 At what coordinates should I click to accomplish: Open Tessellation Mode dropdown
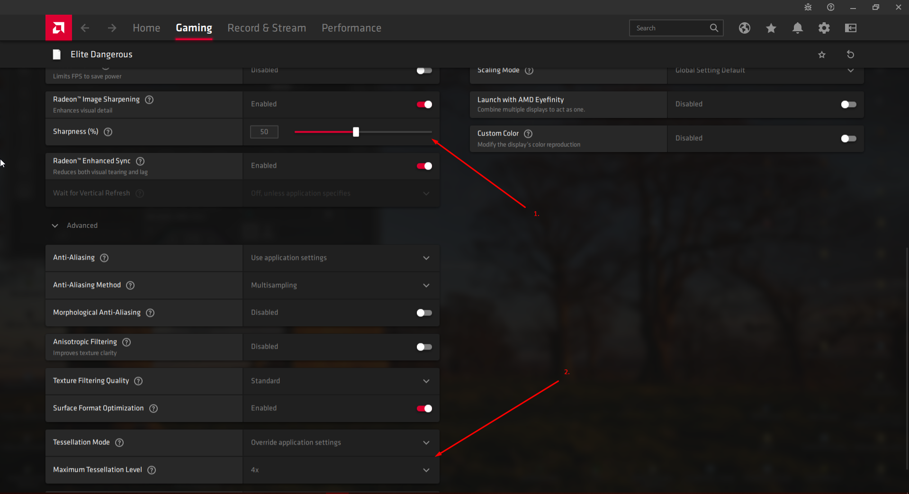(x=341, y=442)
